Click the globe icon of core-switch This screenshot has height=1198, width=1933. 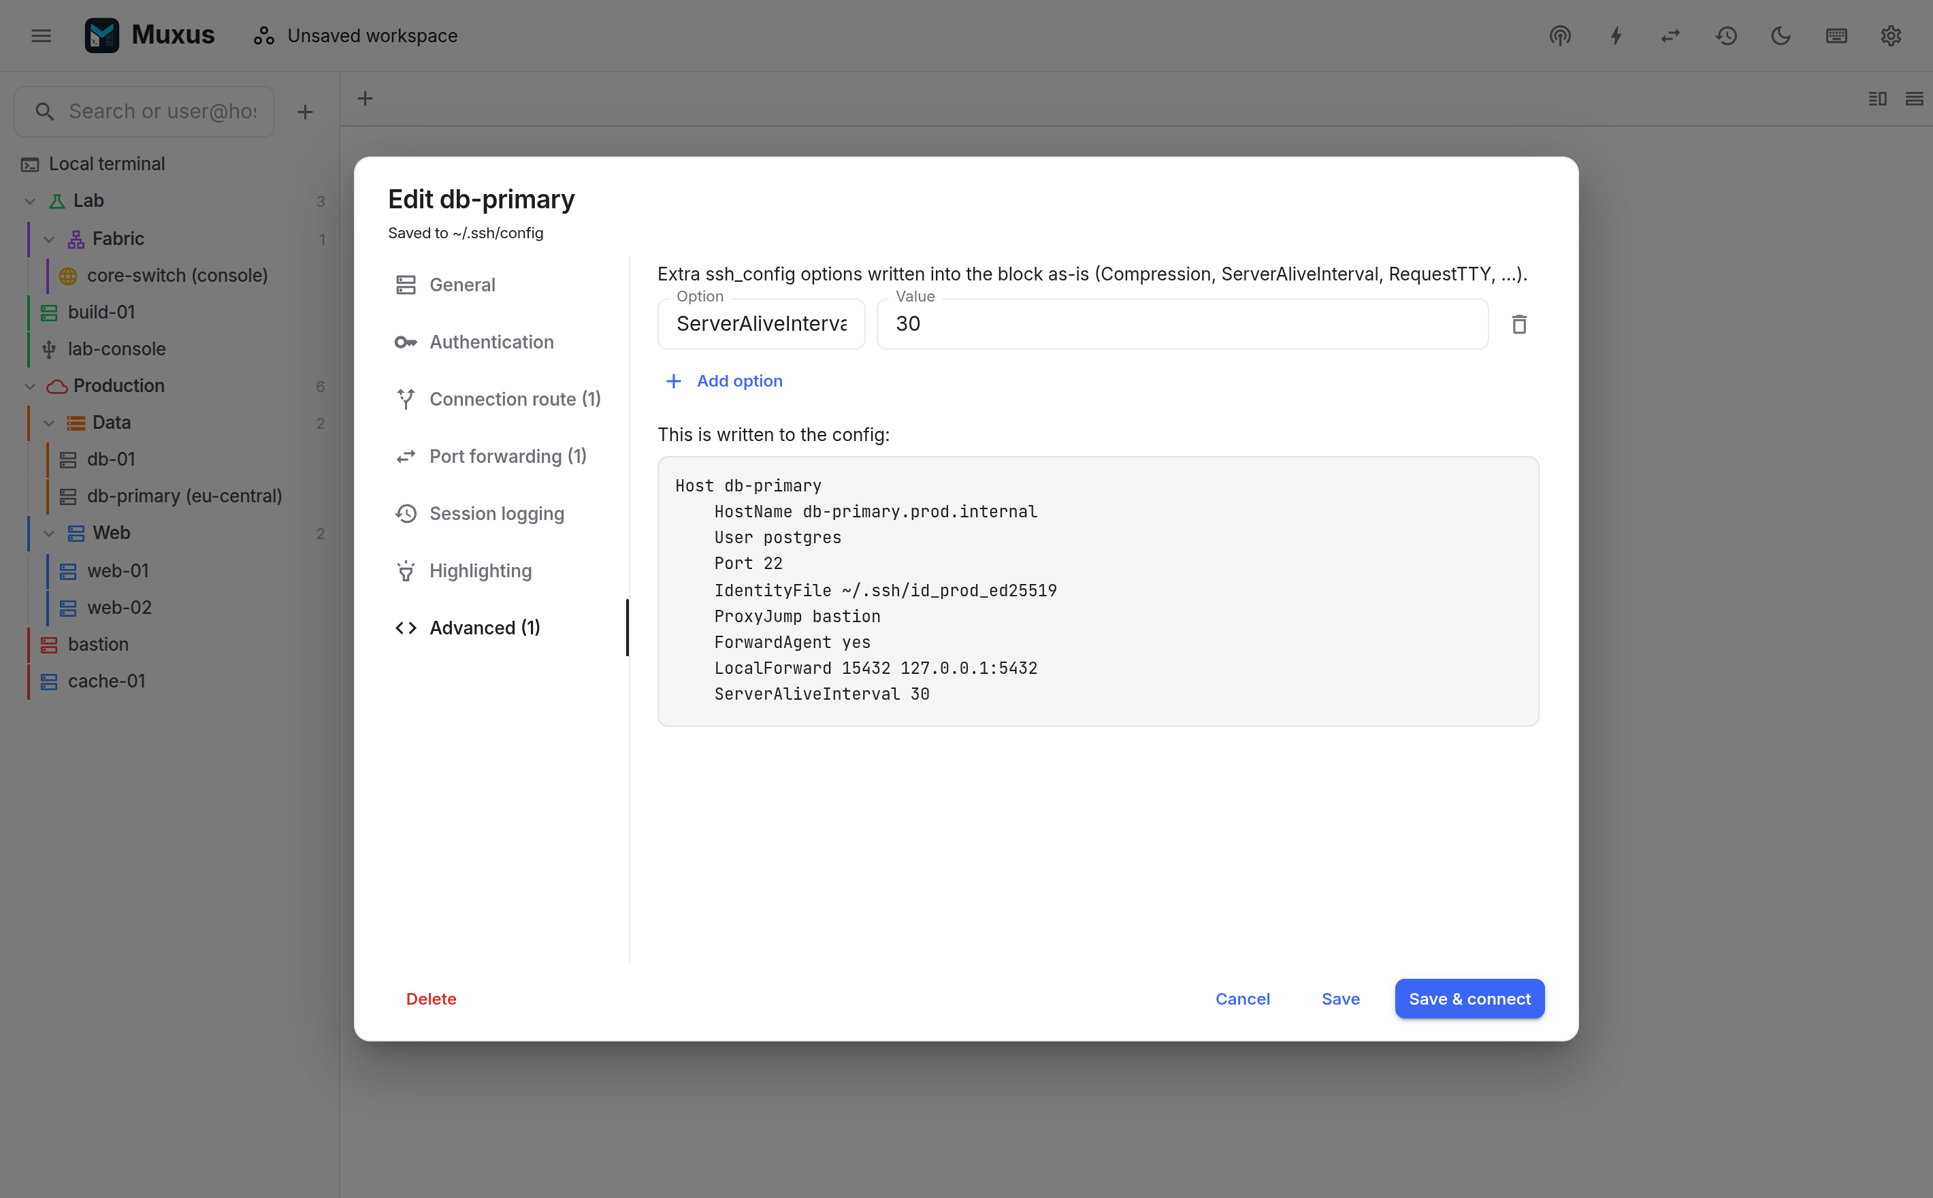pyautogui.click(x=68, y=276)
